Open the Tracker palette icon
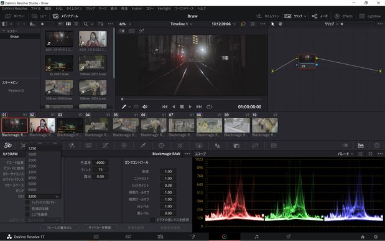 [180, 146]
